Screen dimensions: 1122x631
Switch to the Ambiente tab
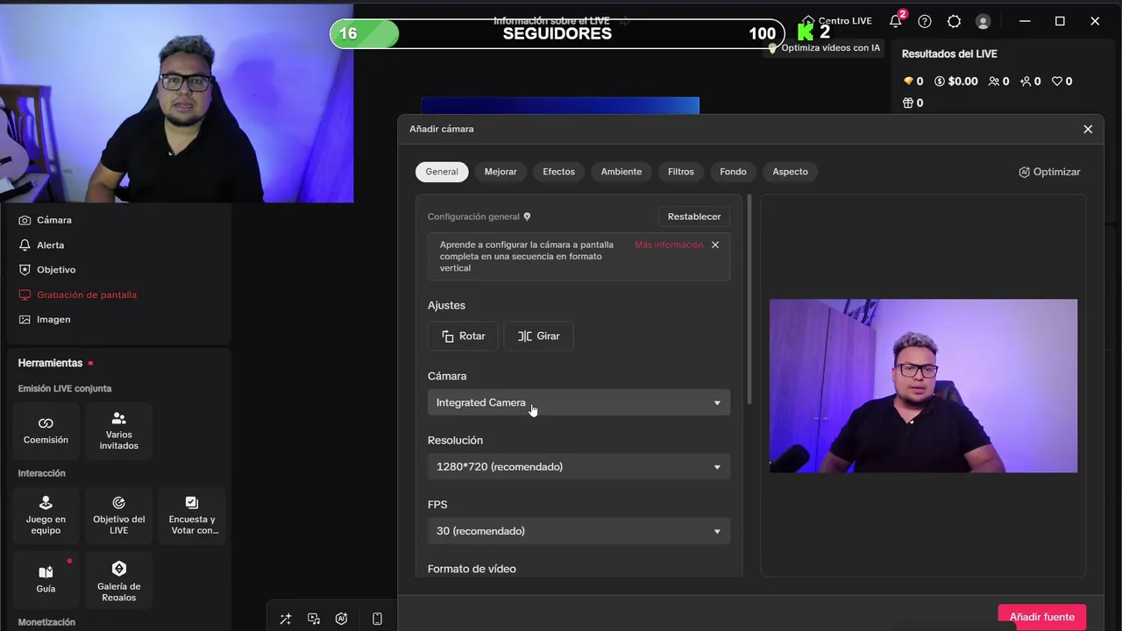tap(621, 172)
